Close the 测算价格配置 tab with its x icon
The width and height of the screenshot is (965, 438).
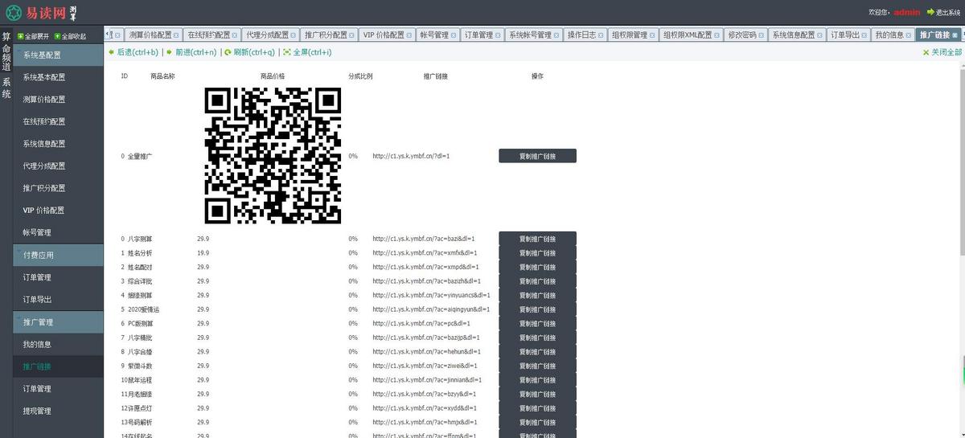tap(178, 35)
